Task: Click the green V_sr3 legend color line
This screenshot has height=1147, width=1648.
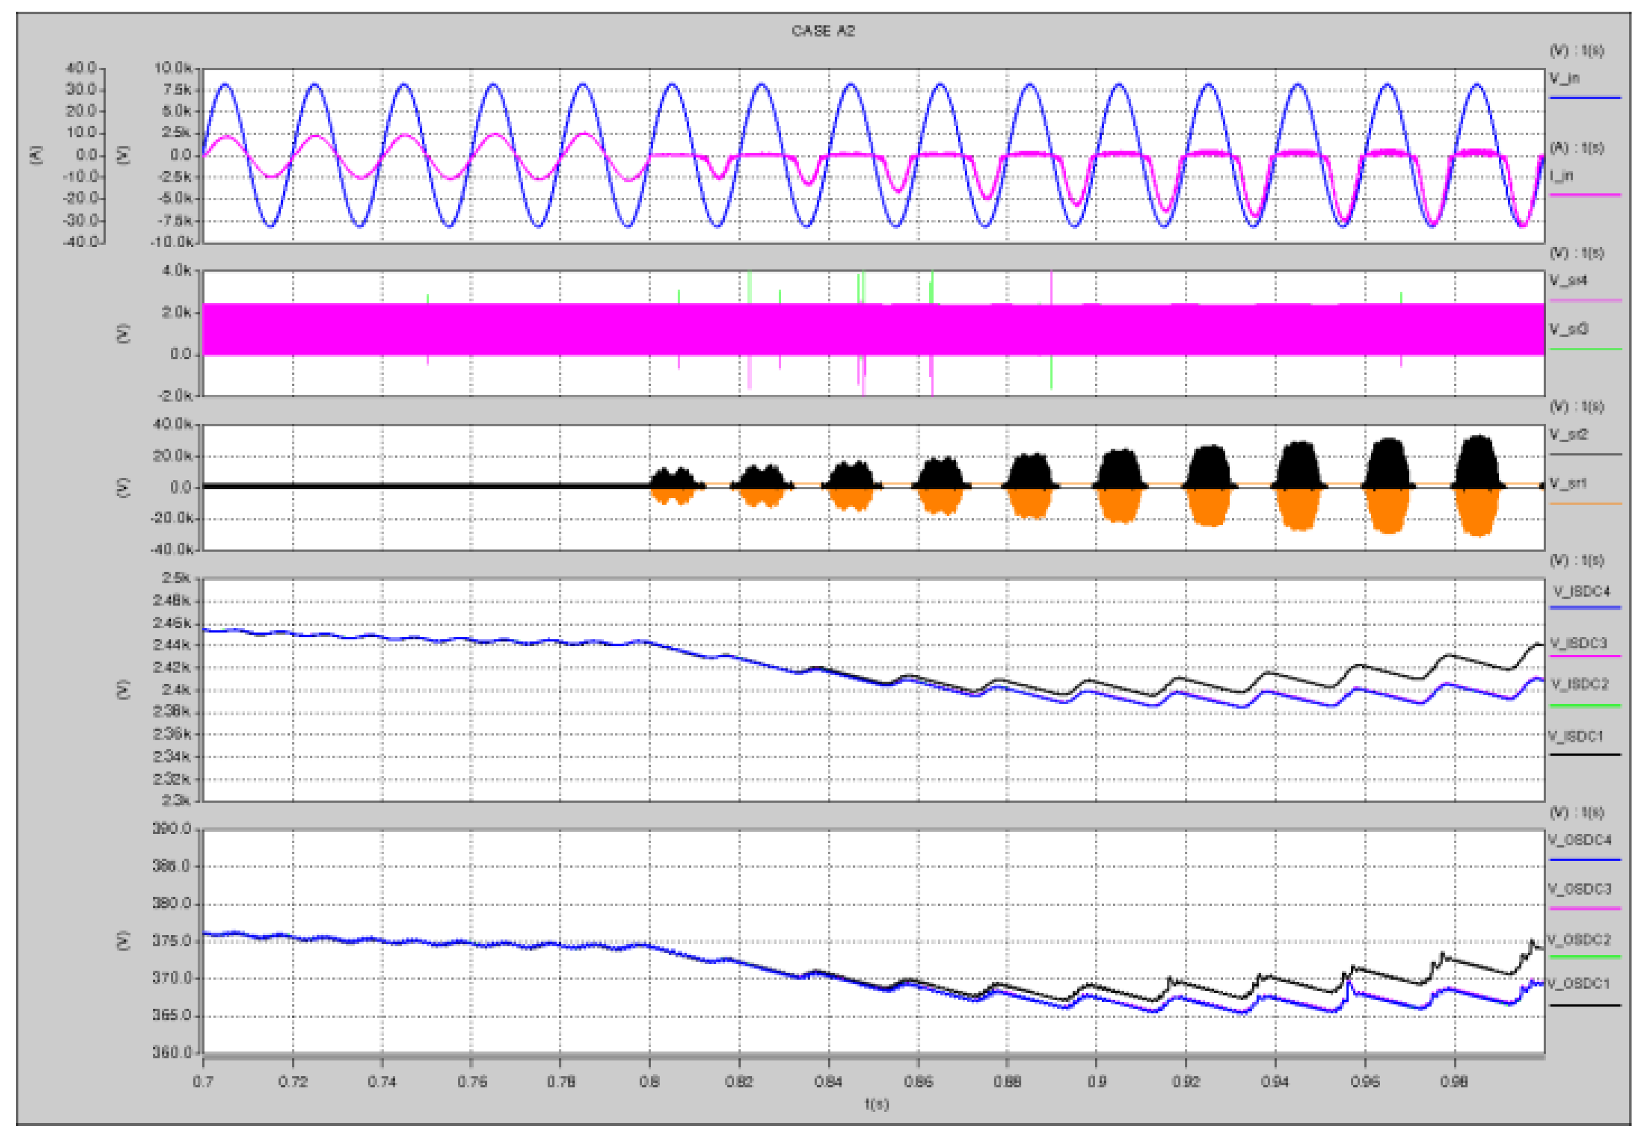Action: [1584, 349]
